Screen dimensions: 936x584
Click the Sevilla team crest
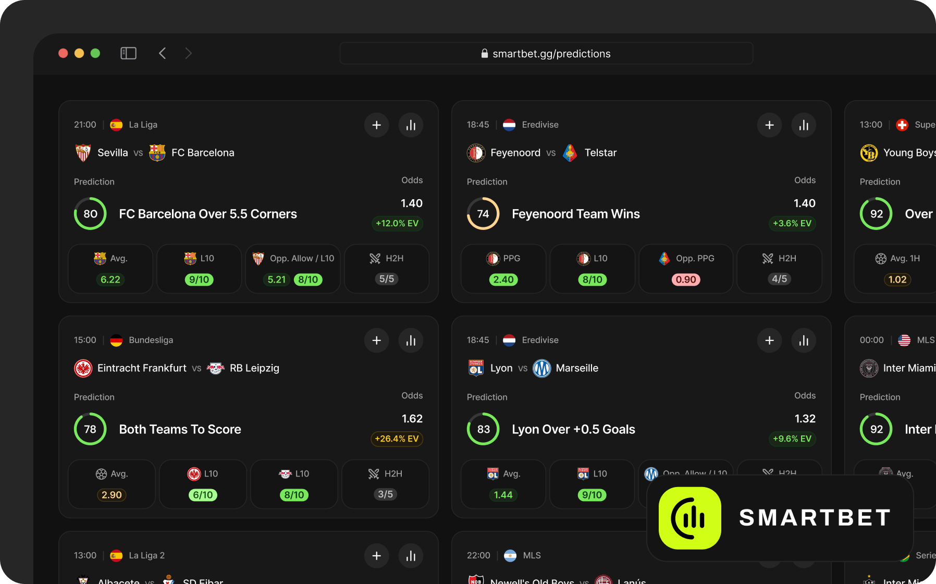coord(83,153)
